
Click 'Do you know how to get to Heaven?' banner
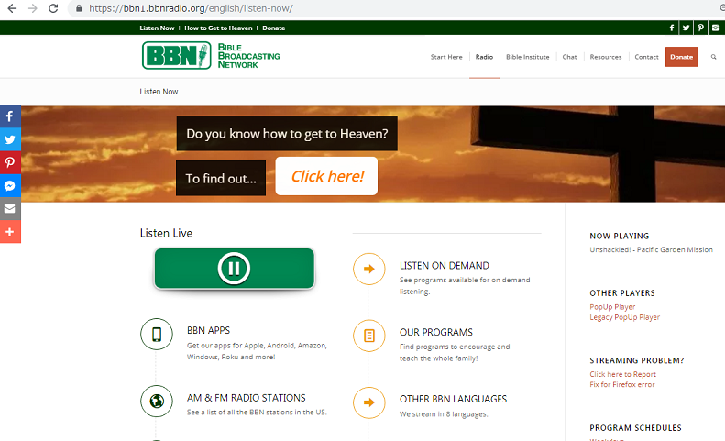click(x=287, y=133)
